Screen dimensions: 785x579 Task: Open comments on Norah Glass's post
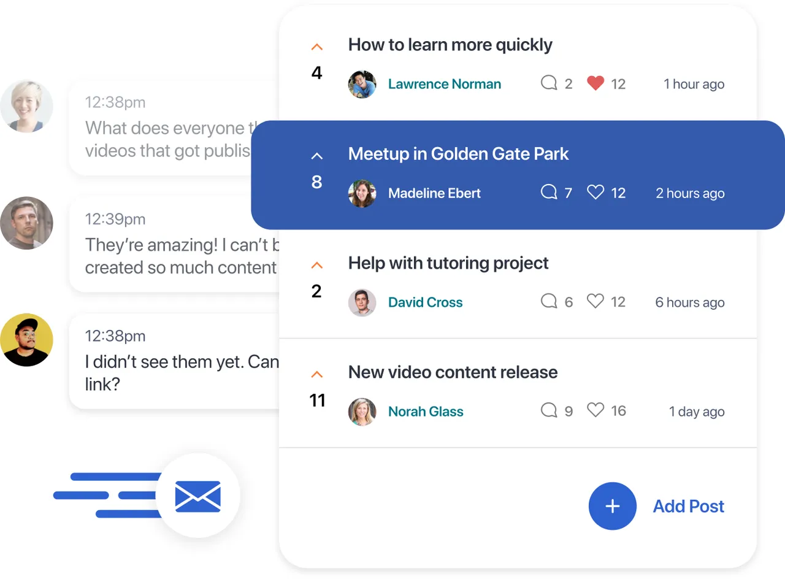549,410
